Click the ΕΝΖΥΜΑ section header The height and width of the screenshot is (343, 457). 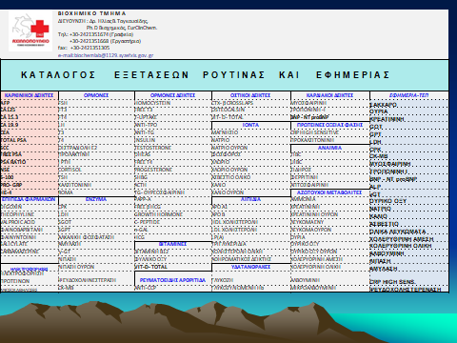coord(96,199)
